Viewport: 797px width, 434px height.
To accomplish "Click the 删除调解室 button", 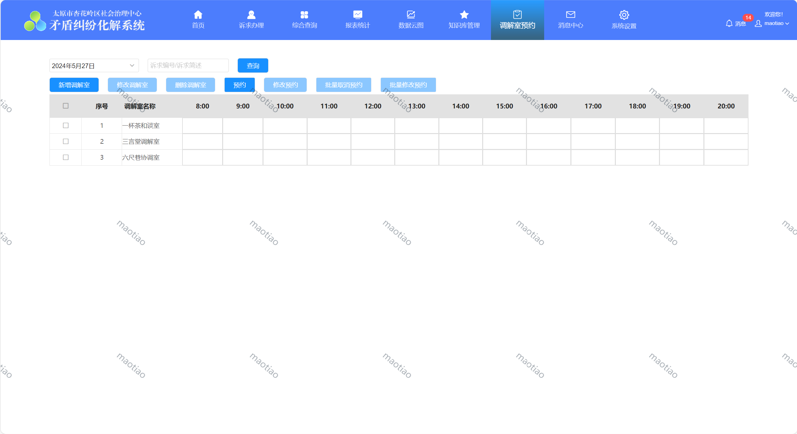I will [x=191, y=85].
